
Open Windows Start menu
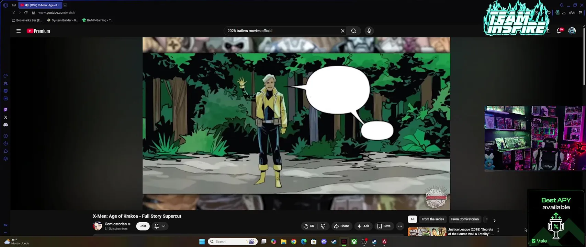(202, 242)
